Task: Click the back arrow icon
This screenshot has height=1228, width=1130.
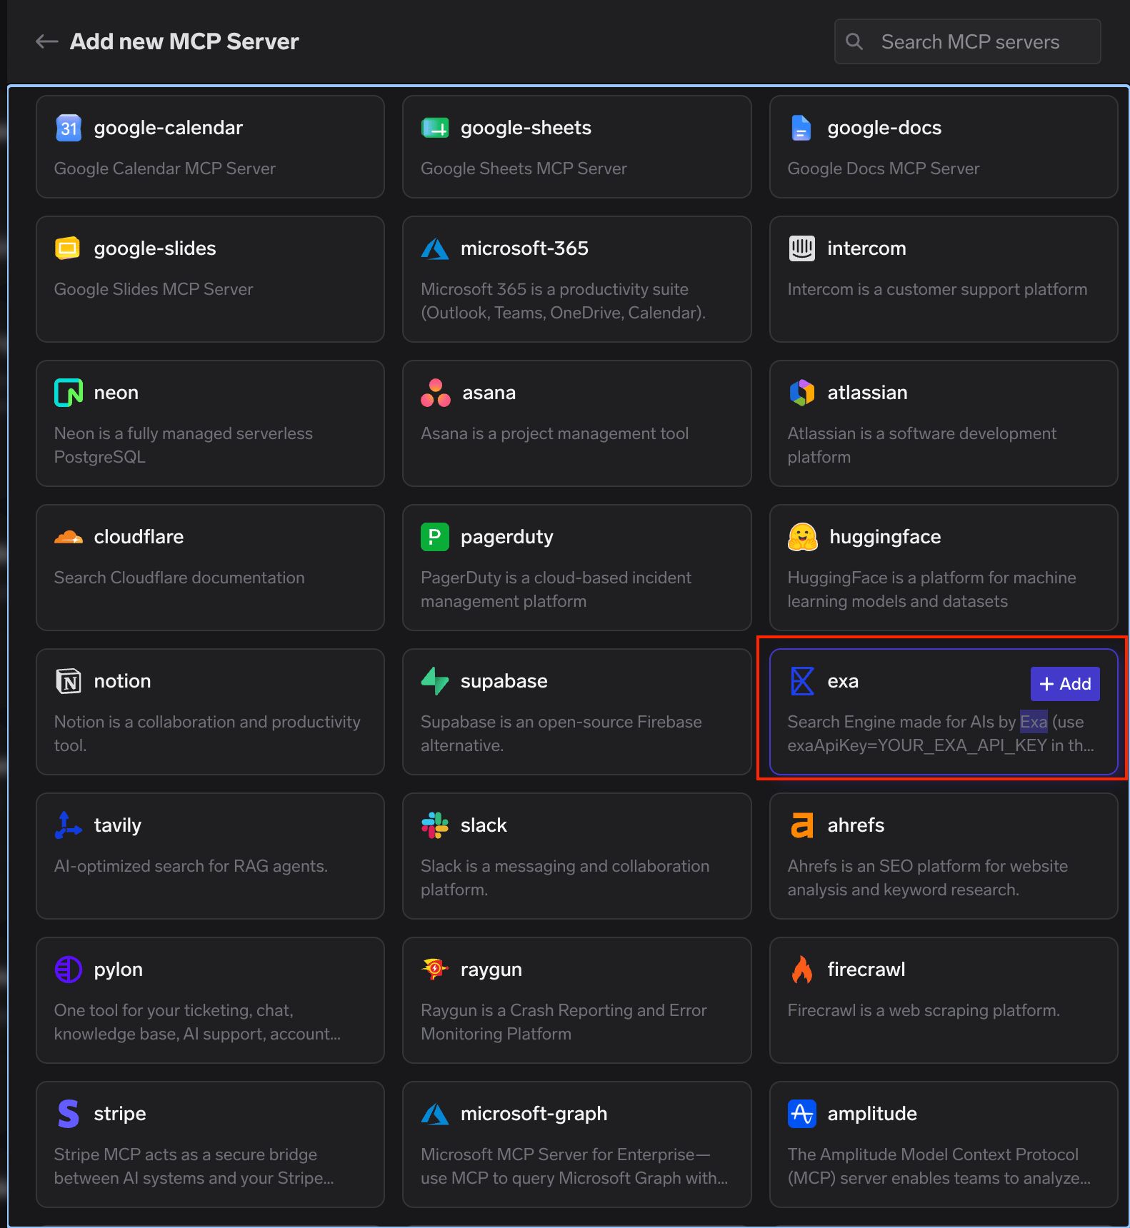Action: pyautogui.click(x=47, y=41)
